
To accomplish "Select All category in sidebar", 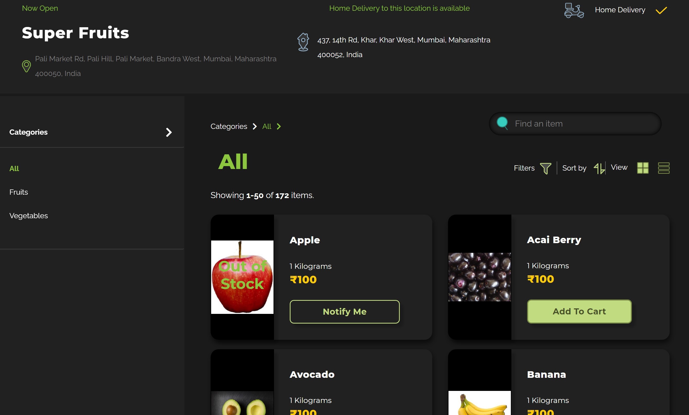I will click(x=14, y=168).
